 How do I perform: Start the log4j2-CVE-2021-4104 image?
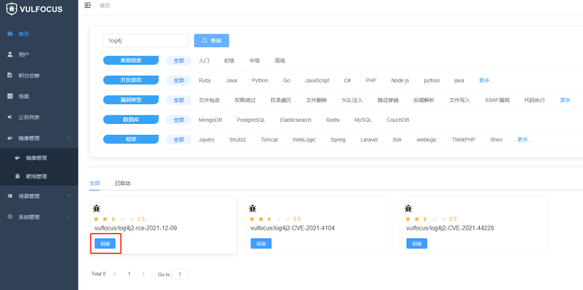click(x=261, y=243)
